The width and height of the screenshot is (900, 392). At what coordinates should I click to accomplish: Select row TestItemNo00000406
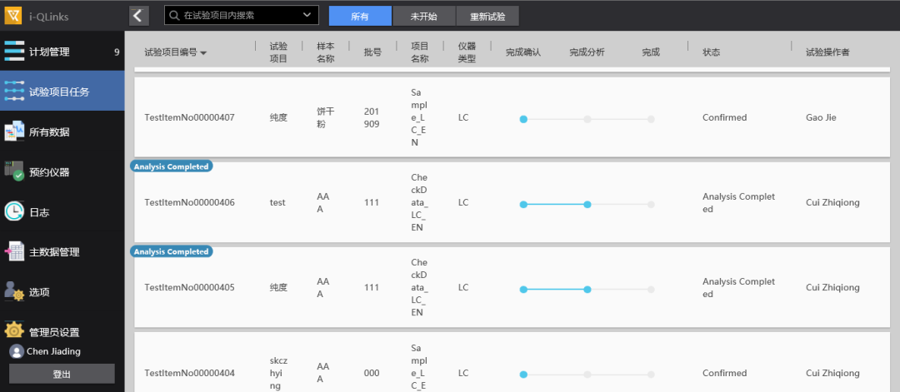point(512,201)
